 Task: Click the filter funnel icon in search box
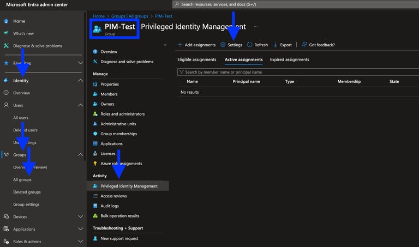pyautogui.click(x=182, y=72)
